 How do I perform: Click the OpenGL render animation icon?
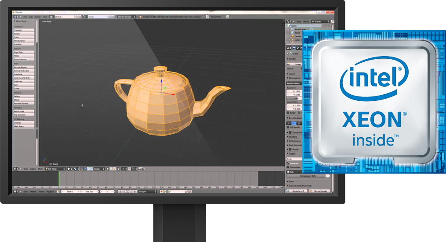tap(143, 169)
